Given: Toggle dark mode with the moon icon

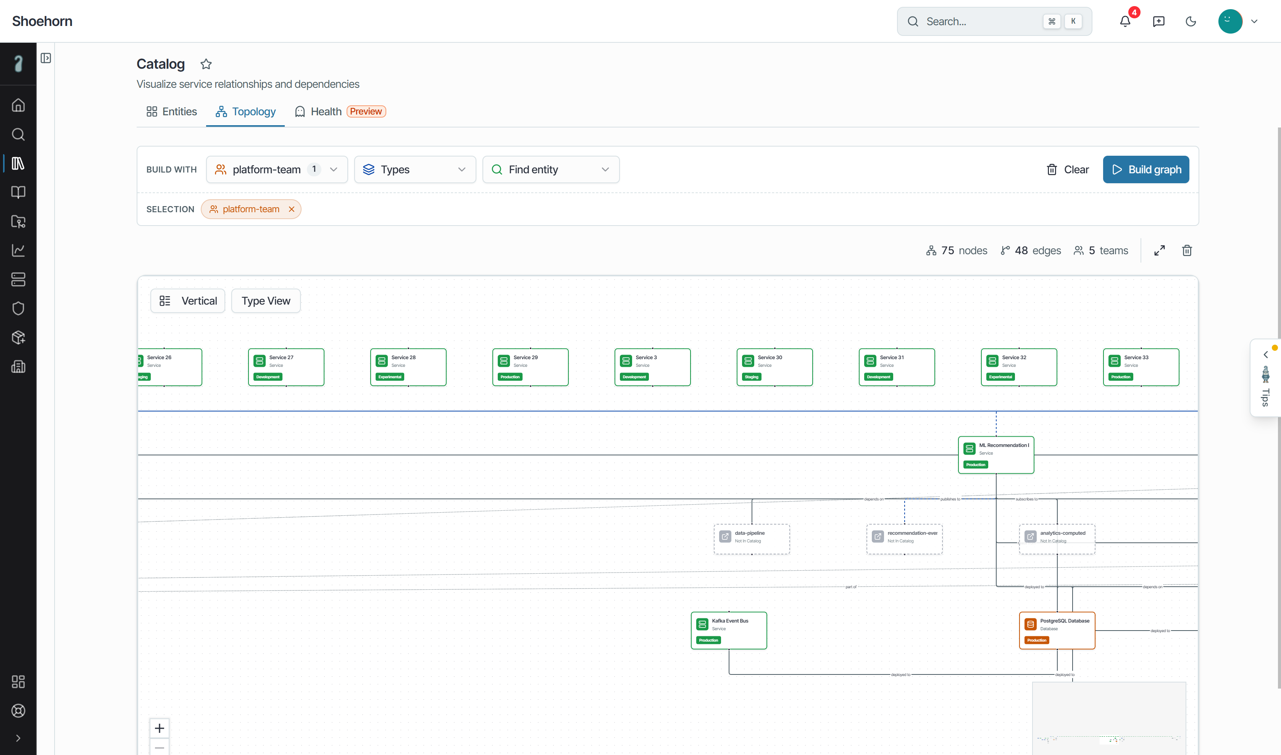Looking at the screenshot, I should pos(1191,21).
